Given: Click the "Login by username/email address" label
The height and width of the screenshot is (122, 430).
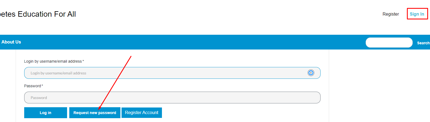Looking at the screenshot, I should coord(53,61).
